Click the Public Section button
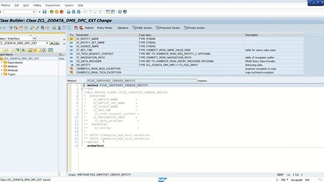 142,28
